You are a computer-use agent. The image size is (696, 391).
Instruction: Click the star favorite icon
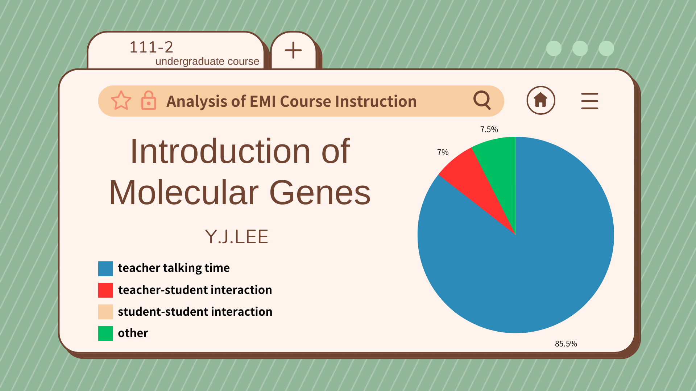tap(121, 101)
